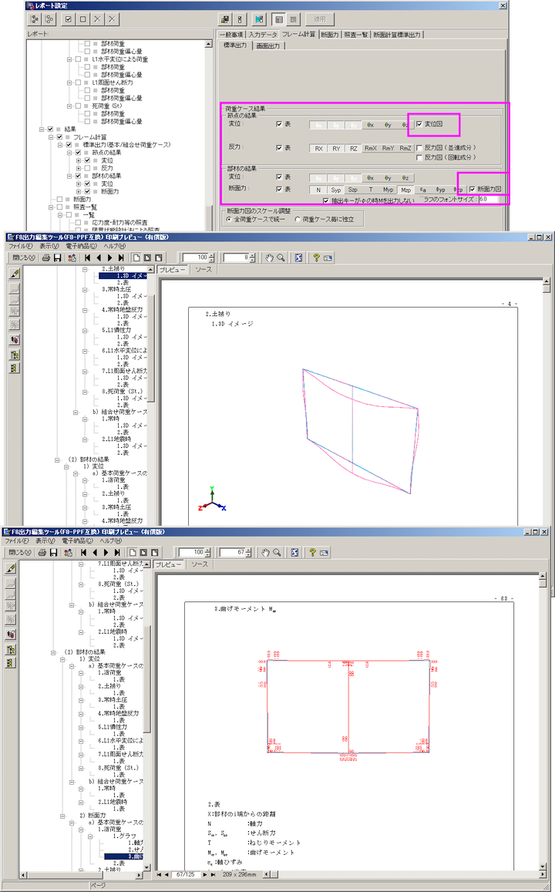Image resolution: width=555 pixels, height=892 pixels.
Task: Click pencil edit icon in upper preview sidebar
Action: [14, 274]
